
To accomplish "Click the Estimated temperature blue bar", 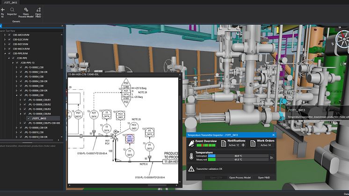I will pos(211,156).
